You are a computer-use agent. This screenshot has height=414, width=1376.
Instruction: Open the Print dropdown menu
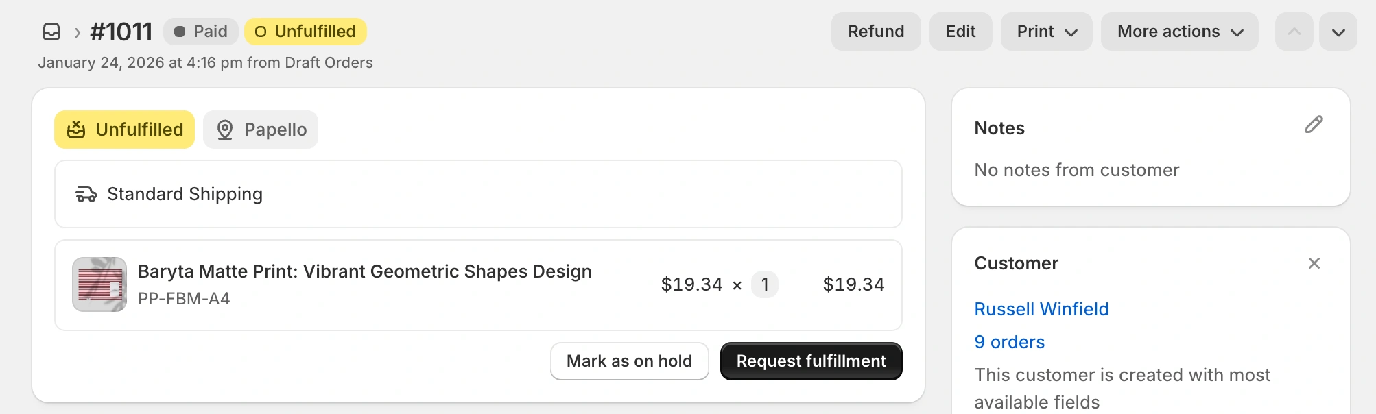[1046, 31]
